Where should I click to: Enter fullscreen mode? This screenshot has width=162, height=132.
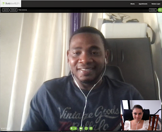pos(91,128)
